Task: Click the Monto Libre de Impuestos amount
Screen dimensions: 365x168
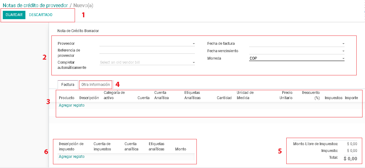Action: (x=352, y=144)
